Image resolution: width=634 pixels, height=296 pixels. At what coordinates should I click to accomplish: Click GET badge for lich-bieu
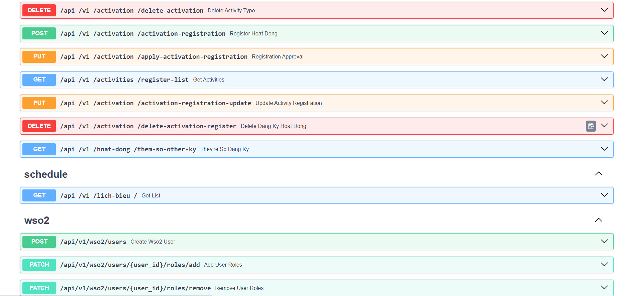click(x=39, y=195)
